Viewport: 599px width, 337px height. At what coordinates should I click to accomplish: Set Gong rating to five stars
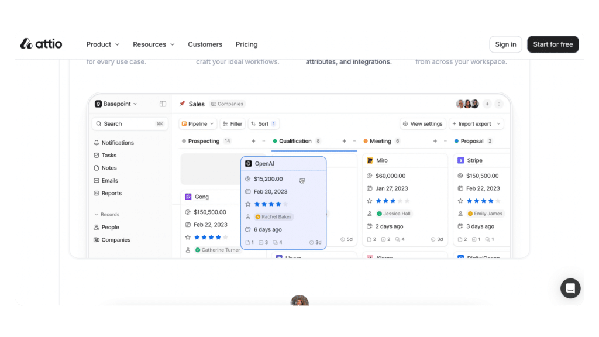225,238
